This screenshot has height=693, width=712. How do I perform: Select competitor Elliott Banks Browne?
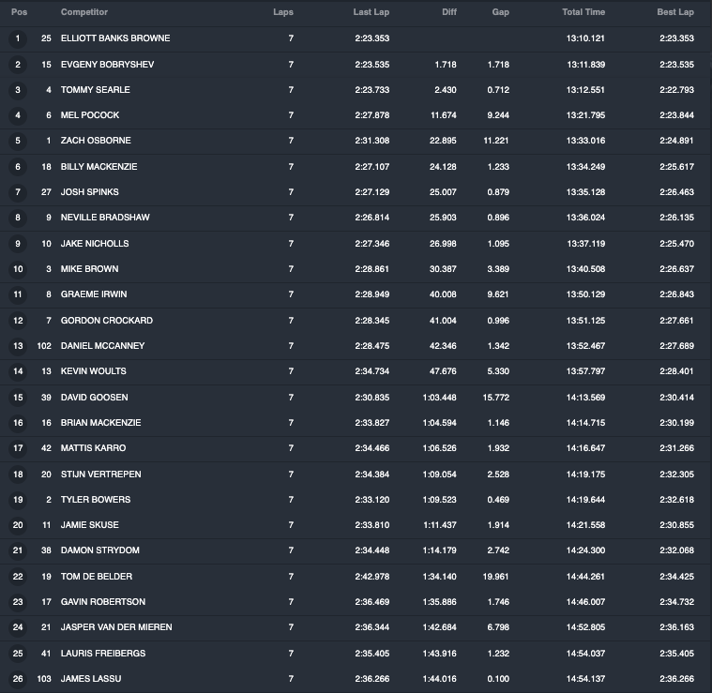tap(115, 38)
